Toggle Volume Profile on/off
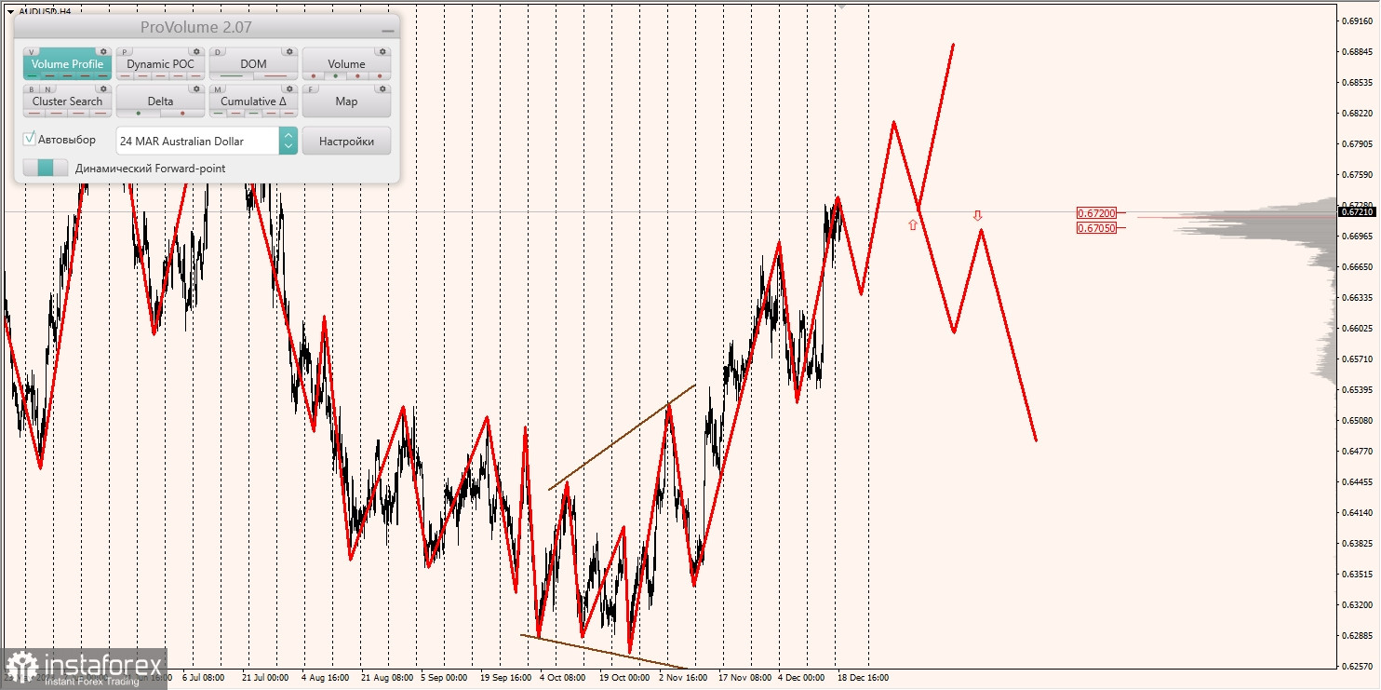 click(x=67, y=63)
